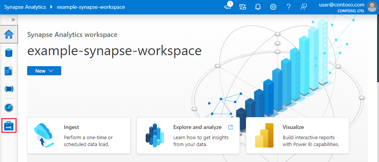Click external link icon on Explore card
Screen dimensions: 379x162
pos(230,127)
